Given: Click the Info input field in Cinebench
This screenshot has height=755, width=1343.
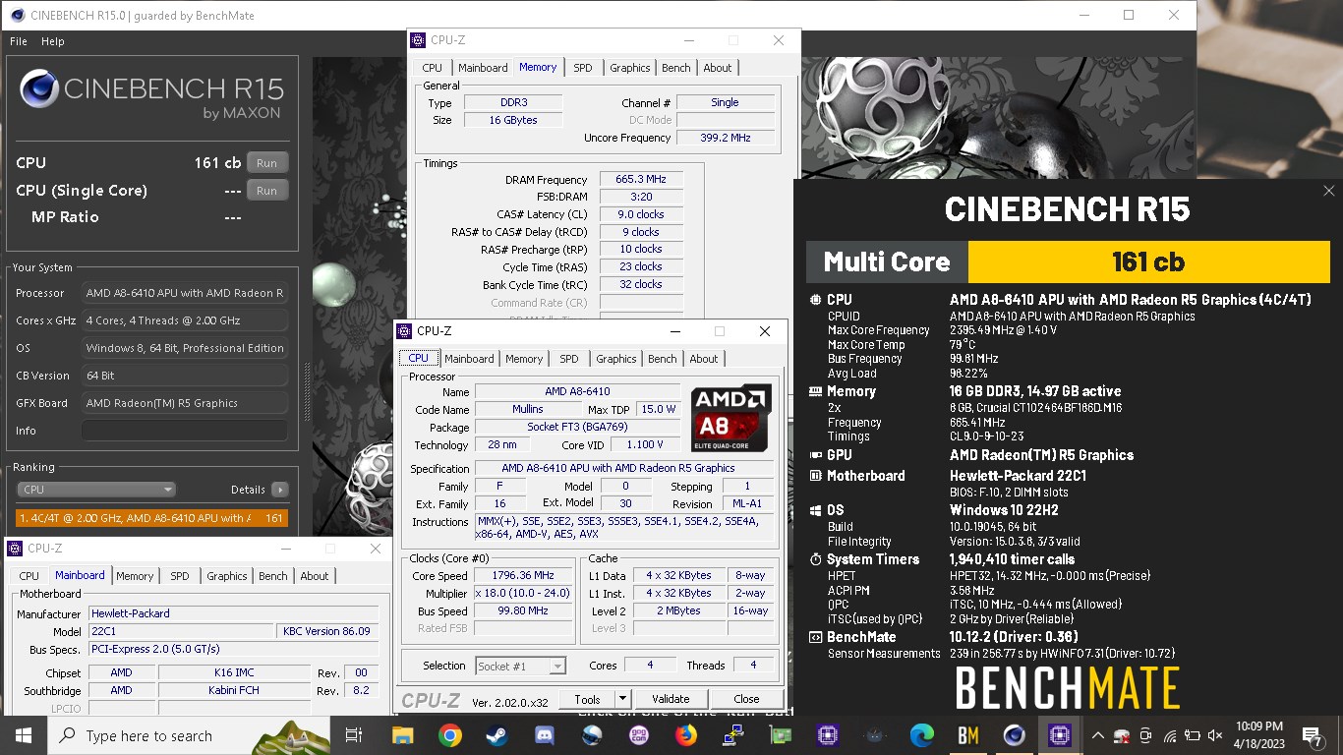Looking at the screenshot, I should coord(185,431).
